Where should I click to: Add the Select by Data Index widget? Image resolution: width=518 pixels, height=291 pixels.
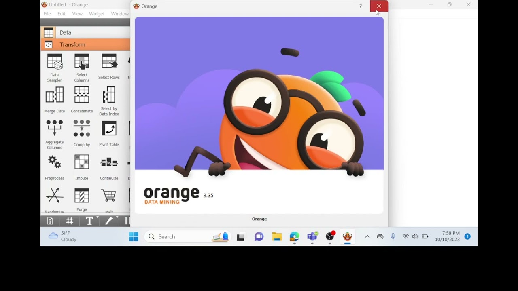point(109,101)
